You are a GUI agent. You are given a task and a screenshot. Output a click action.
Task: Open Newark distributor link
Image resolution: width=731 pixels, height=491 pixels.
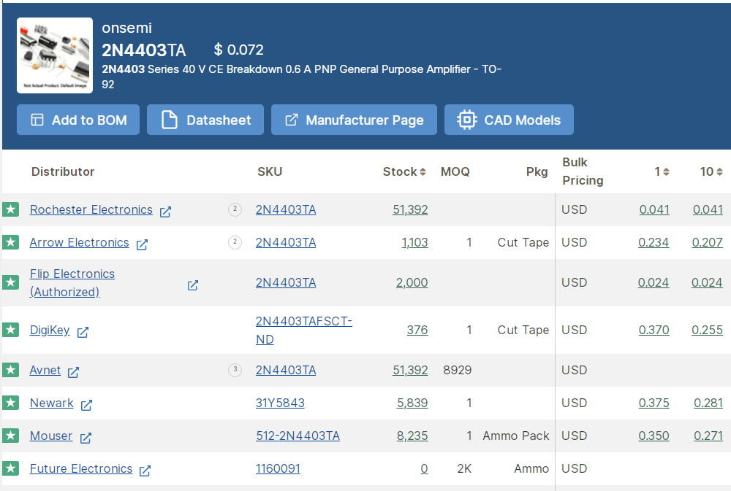tap(52, 403)
